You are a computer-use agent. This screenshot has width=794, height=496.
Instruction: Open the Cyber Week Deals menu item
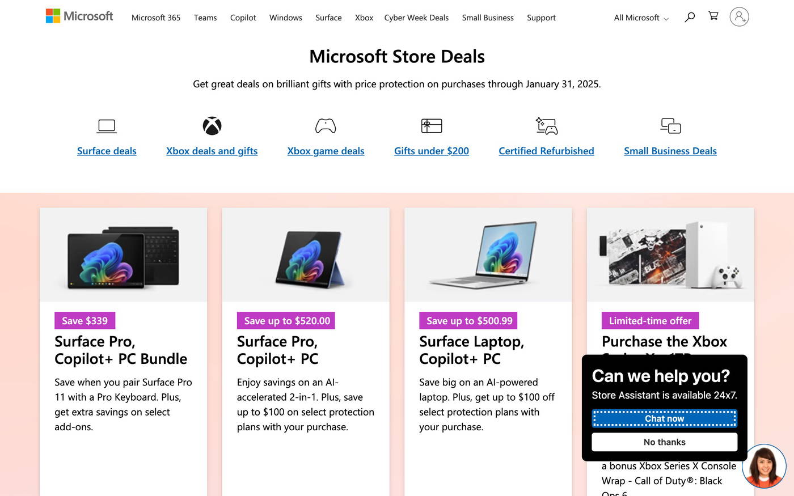tap(416, 18)
